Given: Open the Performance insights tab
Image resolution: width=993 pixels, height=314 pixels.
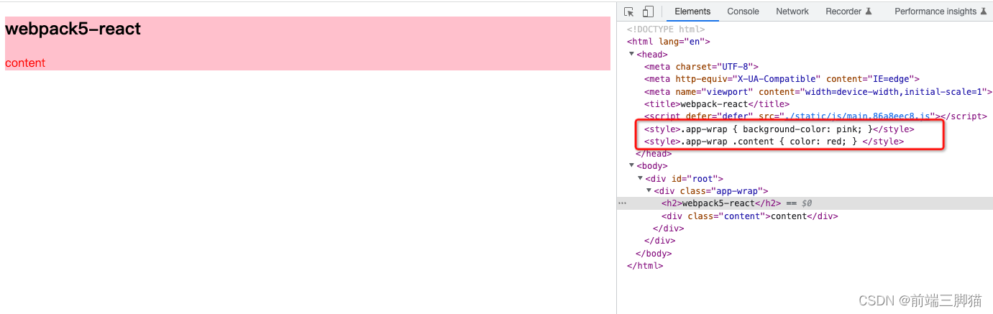Looking at the screenshot, I should 941,11.
